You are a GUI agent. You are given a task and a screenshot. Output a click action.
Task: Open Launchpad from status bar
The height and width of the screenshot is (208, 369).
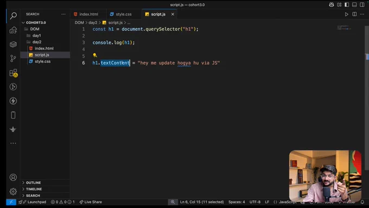click(x=33, y=202)
